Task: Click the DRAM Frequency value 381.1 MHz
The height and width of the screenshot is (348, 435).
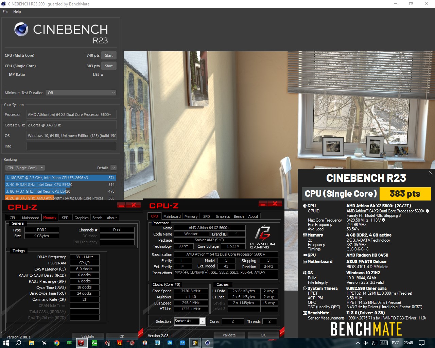Action: [x=85, y=257]
